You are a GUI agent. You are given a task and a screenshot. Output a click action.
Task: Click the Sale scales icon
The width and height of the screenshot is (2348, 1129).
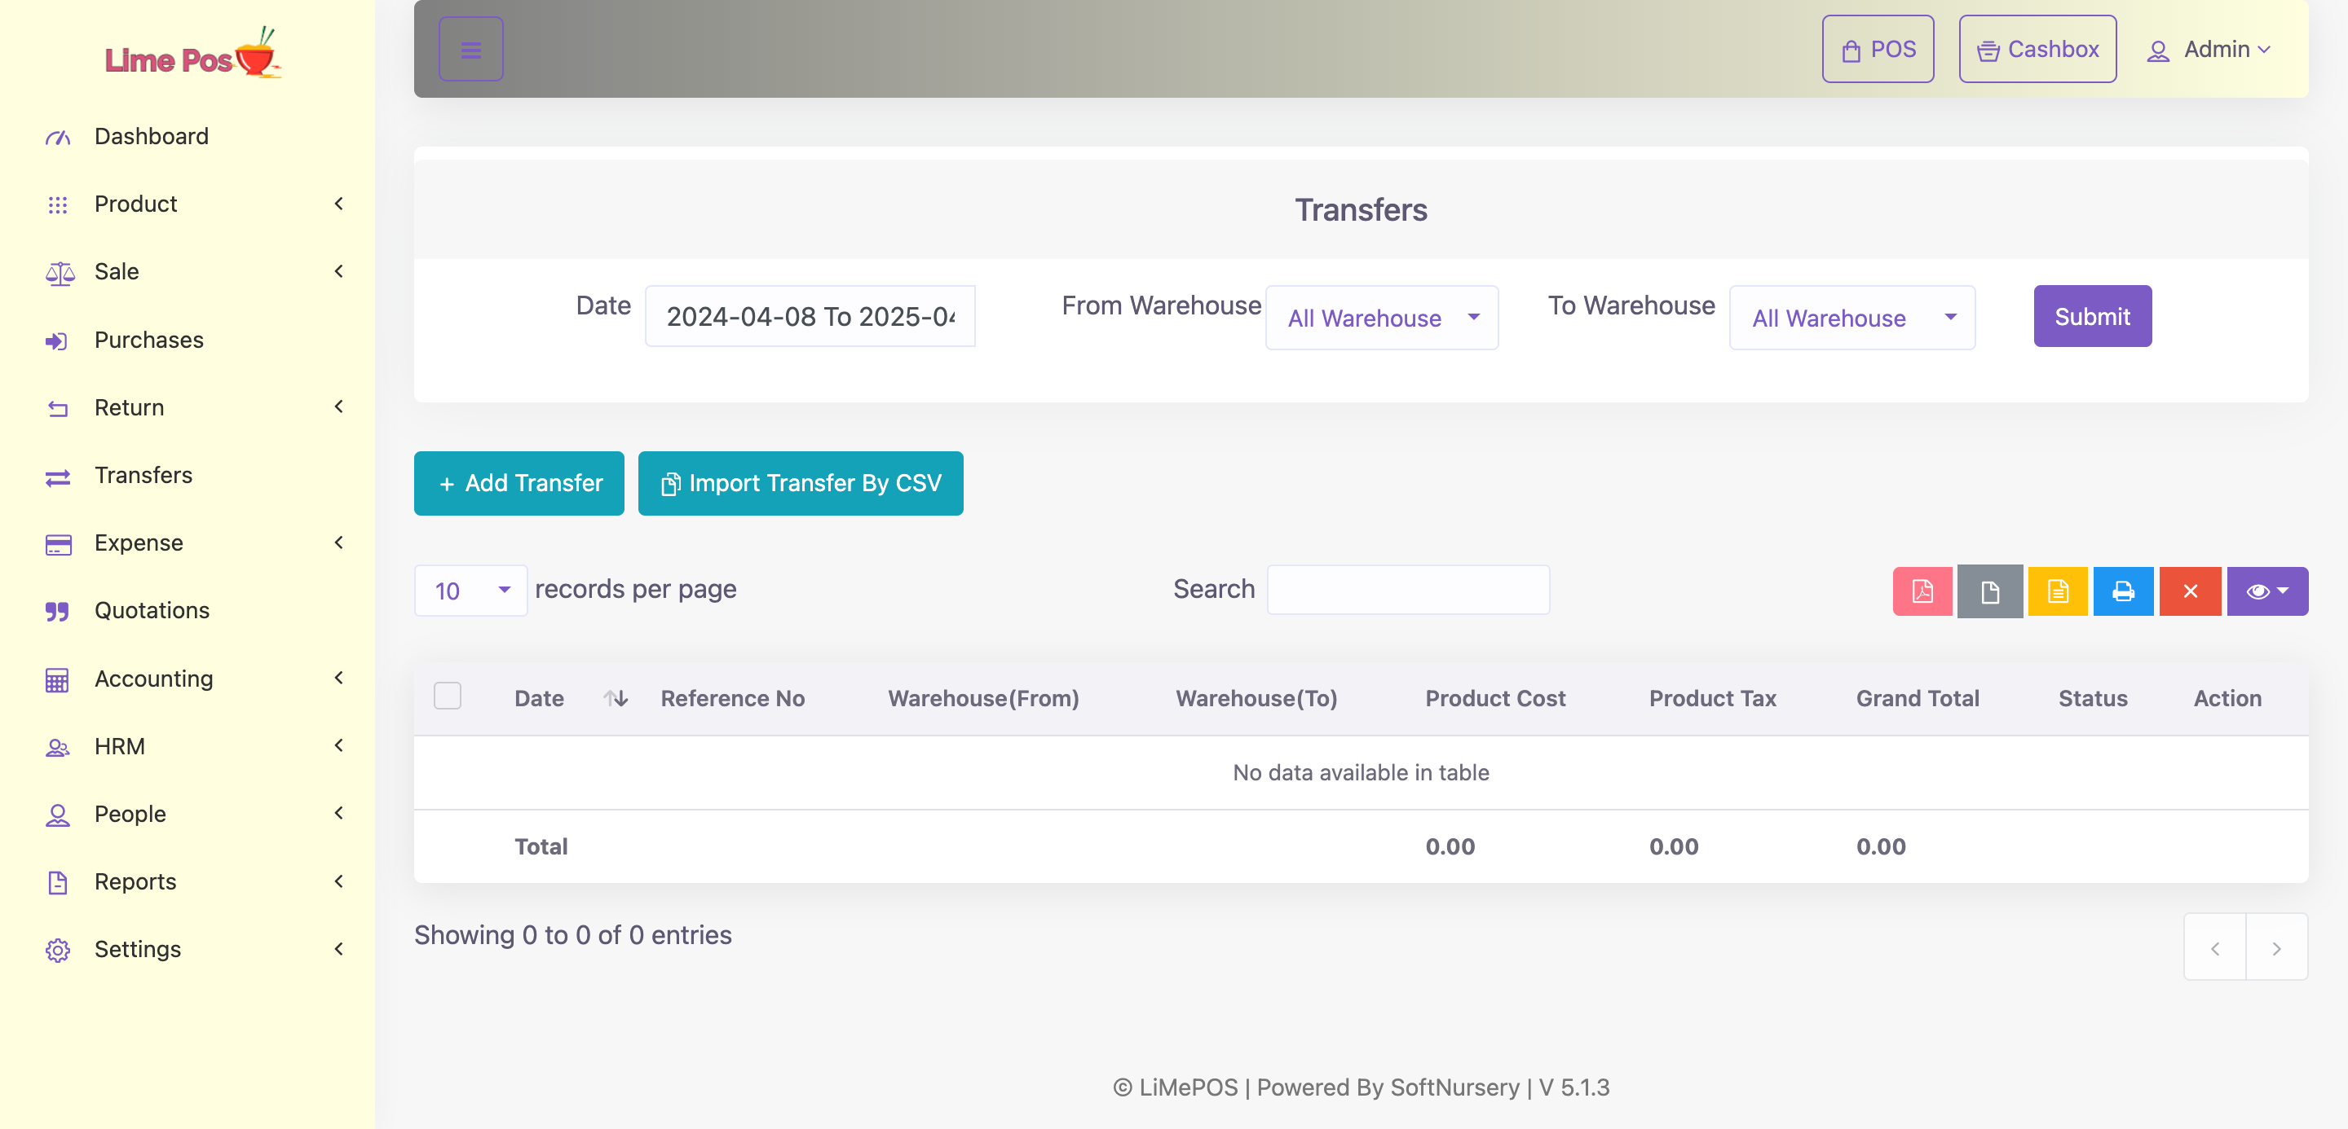[x=60, y=272]
